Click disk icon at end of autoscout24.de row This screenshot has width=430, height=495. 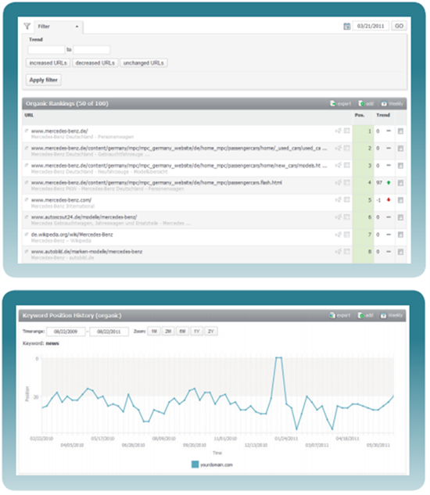[x=400, y=217]
